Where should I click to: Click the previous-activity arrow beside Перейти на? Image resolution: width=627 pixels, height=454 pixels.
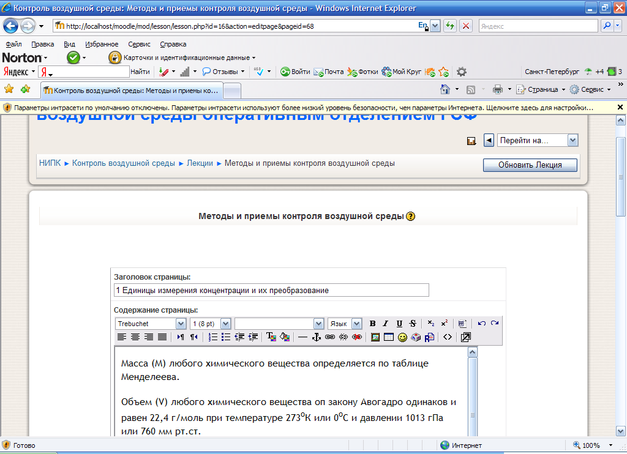coord(489,140)
